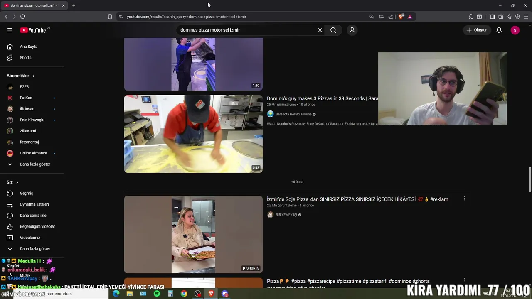Open Oynatma listeleri playlists
This screenshot has height=299, width=532.
34,204
